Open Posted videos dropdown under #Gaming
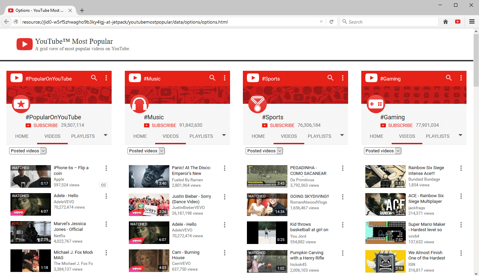 click(383, 151)
